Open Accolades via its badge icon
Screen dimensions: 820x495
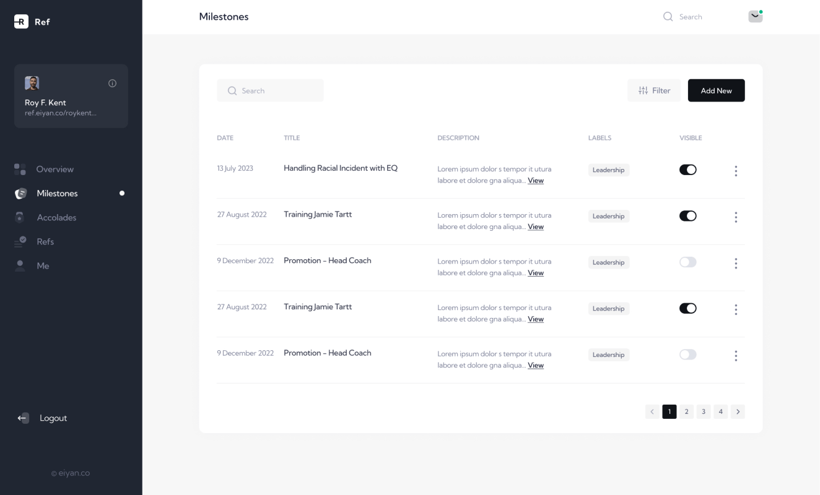point(19,217)
